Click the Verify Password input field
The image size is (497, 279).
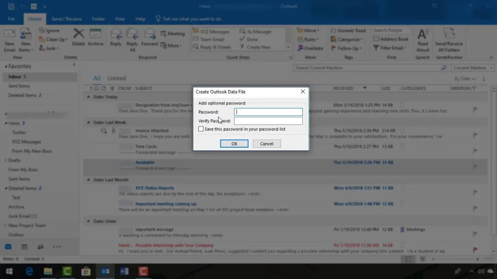tap(268, 121)
